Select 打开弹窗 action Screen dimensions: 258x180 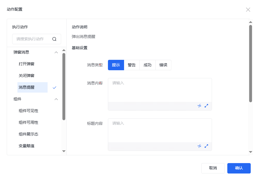pos(27,64)
